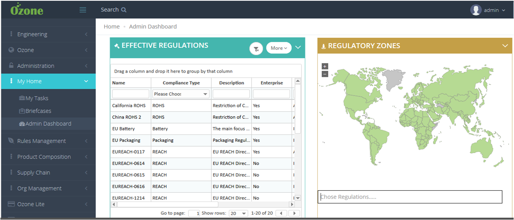Click the admin user avatar icon
This screenshot has height=220, width=514.
(476, 10)
